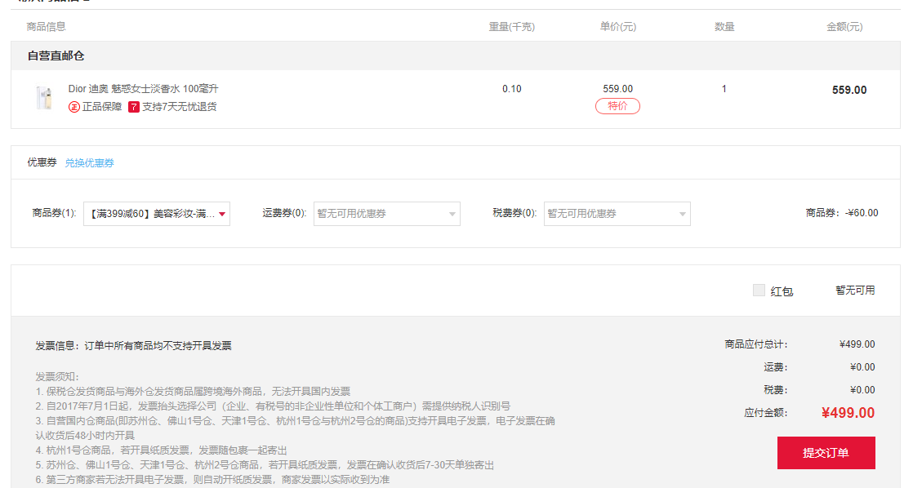Click invoice note 6 about 第三方商家
Viewport: 913px width, 488px height.
[x=212, y=480]
